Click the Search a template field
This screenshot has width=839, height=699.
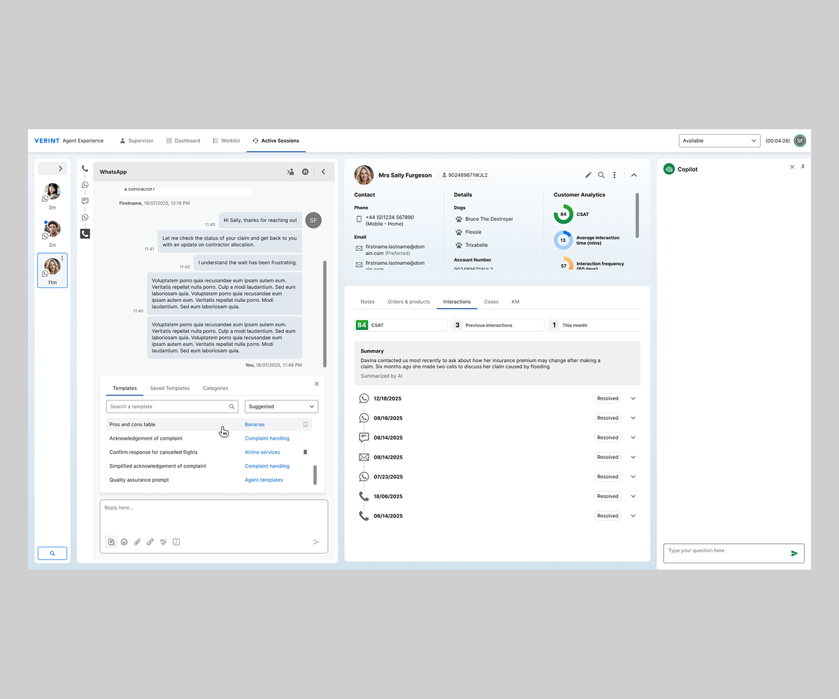point(168,406)
